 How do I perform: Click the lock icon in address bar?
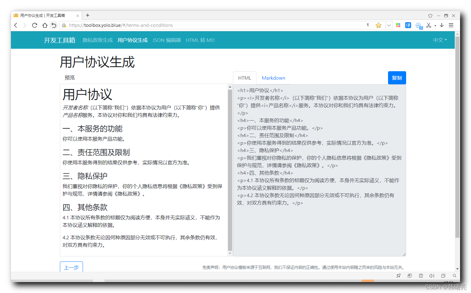pos(64,25)
